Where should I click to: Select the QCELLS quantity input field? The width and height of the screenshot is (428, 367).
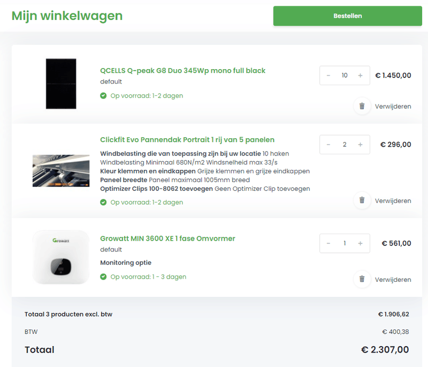click(345, 76)
